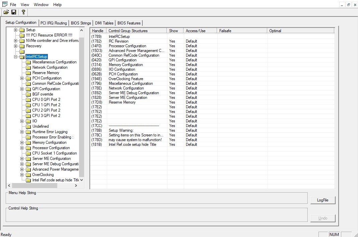Expand the PCH Configuration tree node
The height and width of the screenshot is (237, 358).
click(22, 78)
